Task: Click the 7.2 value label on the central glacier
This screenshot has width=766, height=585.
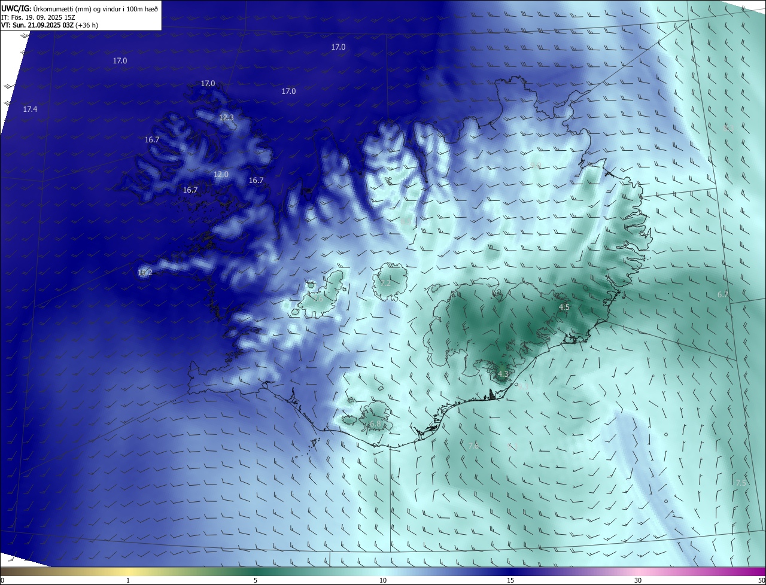Action: tap(385, 283)
